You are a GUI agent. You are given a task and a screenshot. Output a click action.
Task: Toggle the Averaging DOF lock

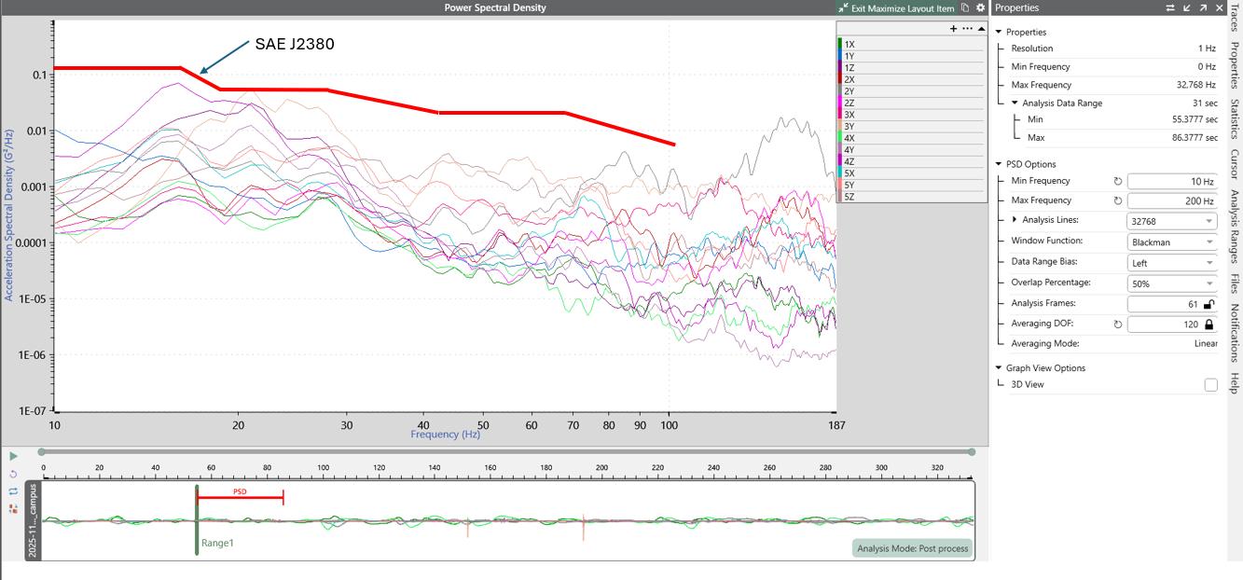click(x=1208, y=325)
